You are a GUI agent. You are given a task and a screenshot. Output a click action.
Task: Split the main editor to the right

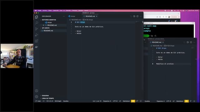(x=137, y=16)
